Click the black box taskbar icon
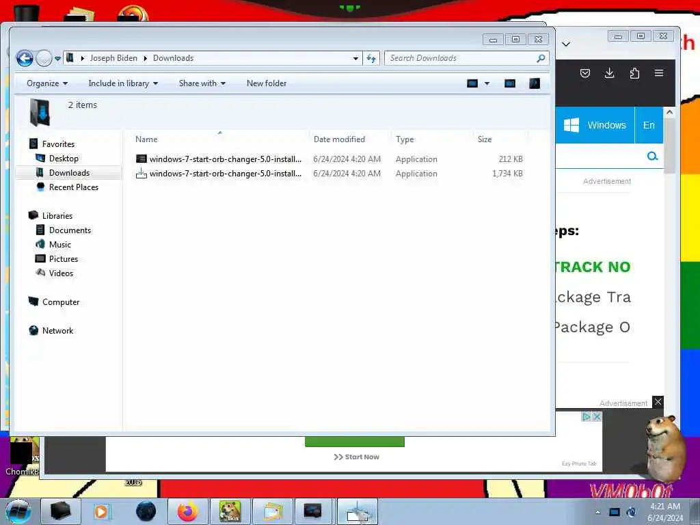This screenshot has width=700, height=525. (x=61, y=511)
